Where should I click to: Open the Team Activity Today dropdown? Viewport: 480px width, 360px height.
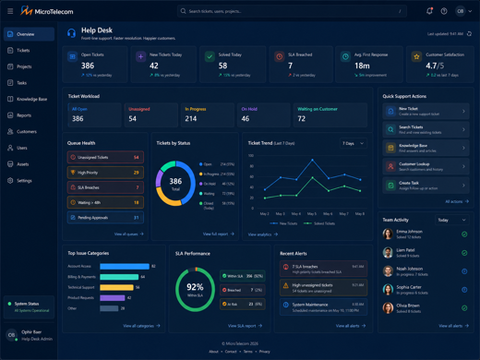452,220
